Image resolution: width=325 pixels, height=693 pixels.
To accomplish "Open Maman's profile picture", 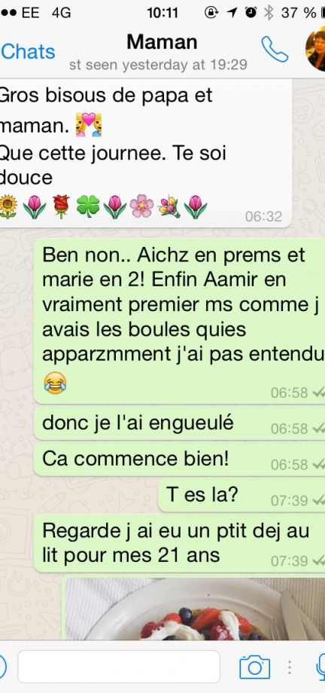I will pyautogui.click(x=316, y=50).
